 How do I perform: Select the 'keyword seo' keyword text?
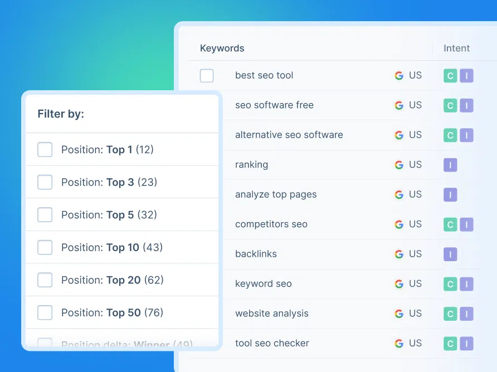coord(264,284)
